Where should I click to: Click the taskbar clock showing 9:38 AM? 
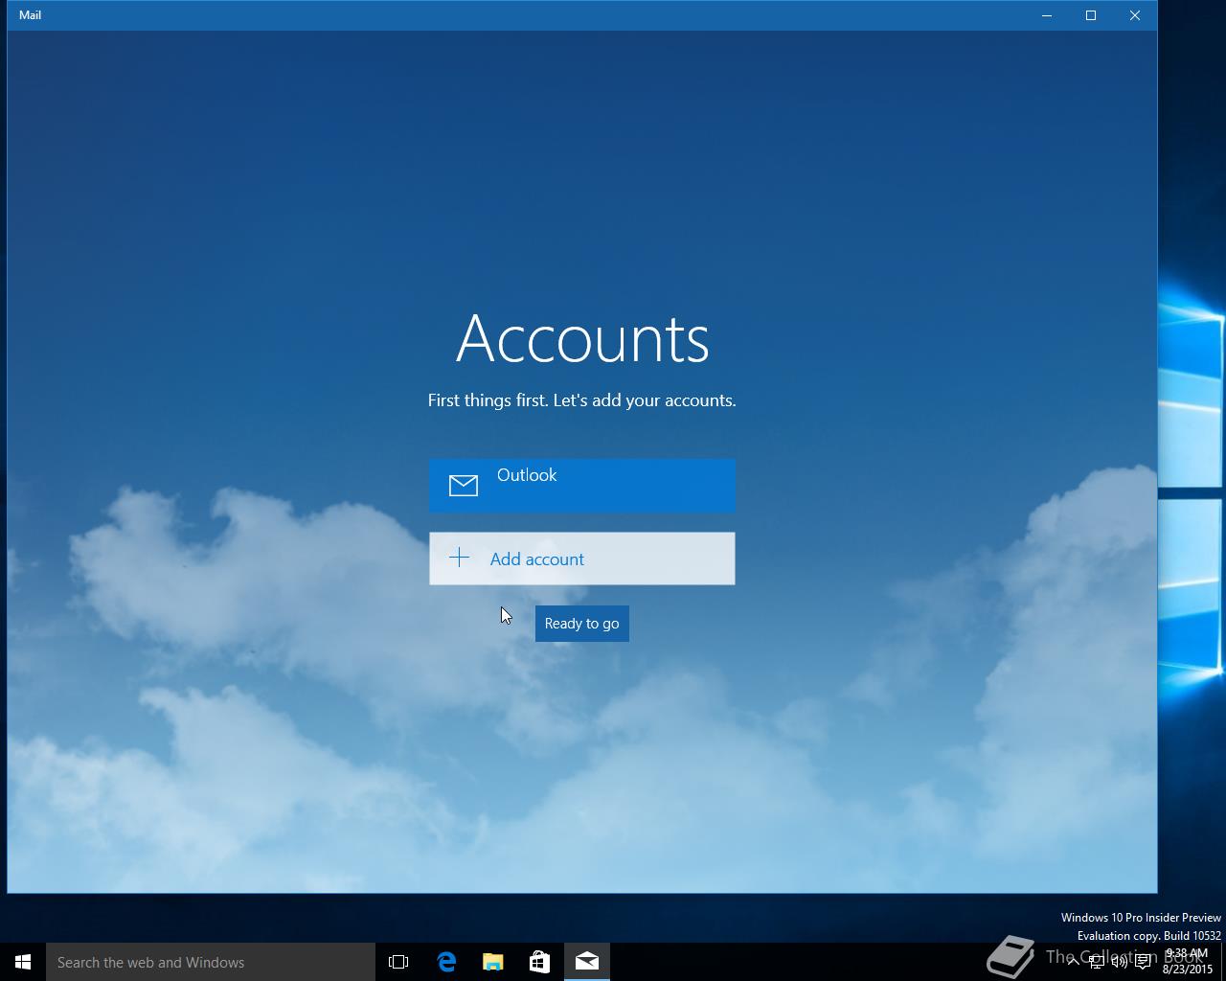pos(1188,962)
